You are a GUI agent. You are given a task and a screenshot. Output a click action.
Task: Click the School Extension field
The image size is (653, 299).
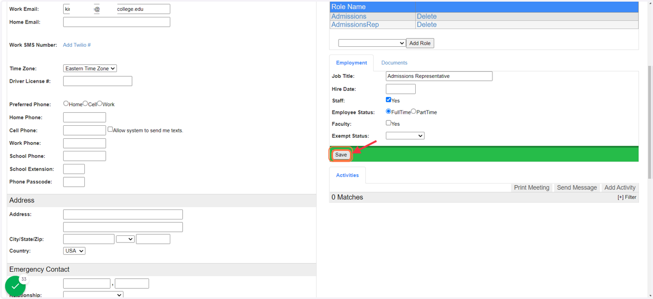coord(74,169)
